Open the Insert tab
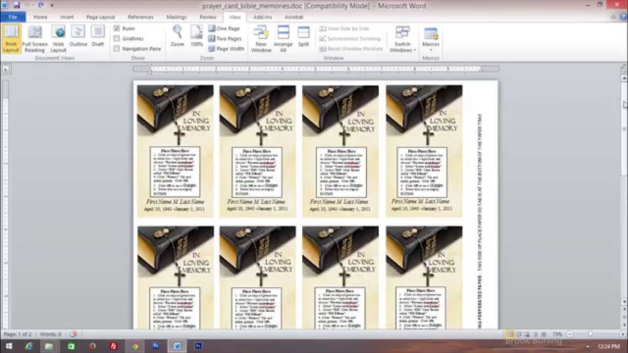 click(x=67, y=17)
